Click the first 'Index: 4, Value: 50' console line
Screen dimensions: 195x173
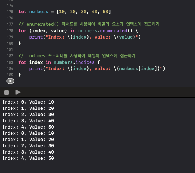(28, 127)
